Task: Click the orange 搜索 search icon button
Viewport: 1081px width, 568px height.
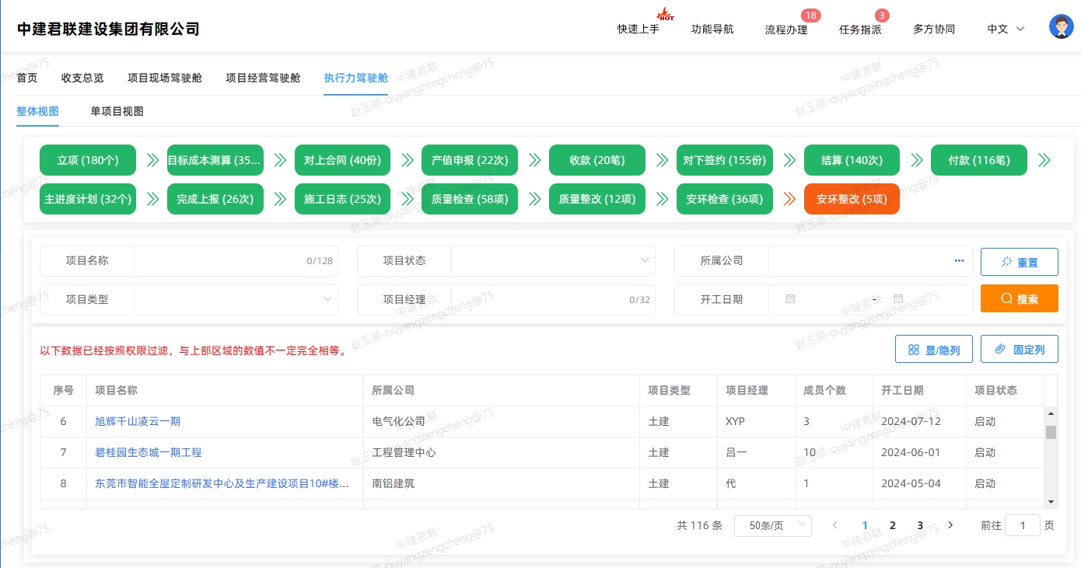Action: [x=1019, y=298]
